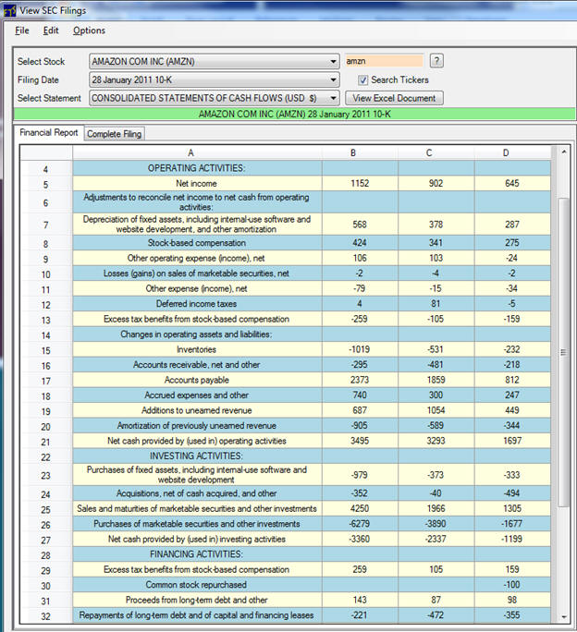This screenshot has height=632, width=577.
Task: Click the value 2373 for Accounts payable
Action: point(360,380)
